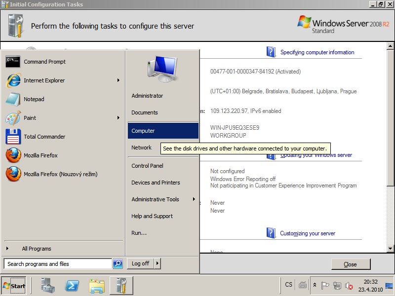Open the Customizing your server link
Image resolution: width=395 pixels, height=296 pixels.
pyautogui.click(x=307, y=233)
